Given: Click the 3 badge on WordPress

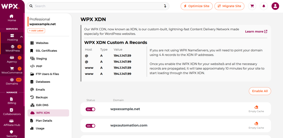Looking at the screenshot, I should pos(19,47).
